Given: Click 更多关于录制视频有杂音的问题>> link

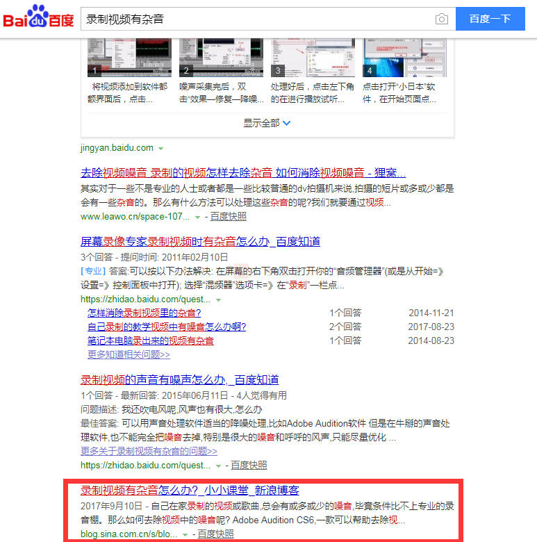Looking at the screenshot, I should 149,451.
